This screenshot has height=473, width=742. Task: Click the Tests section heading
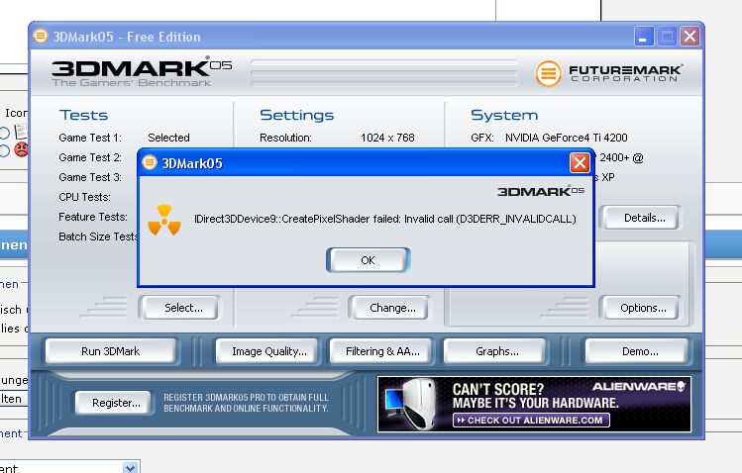83,115
